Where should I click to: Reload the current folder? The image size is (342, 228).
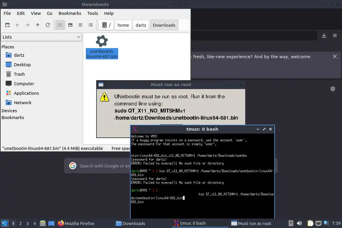tap(48, 25)
